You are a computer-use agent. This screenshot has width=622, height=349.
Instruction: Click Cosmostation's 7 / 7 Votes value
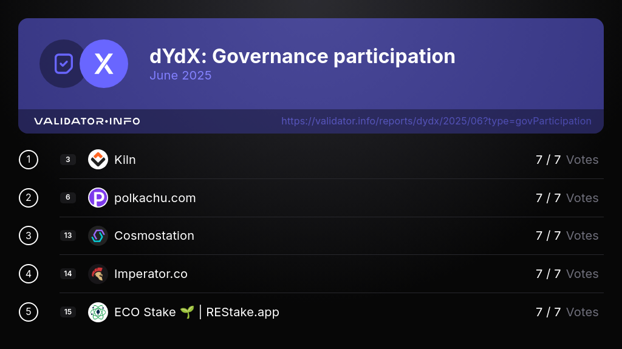(567, 235)
